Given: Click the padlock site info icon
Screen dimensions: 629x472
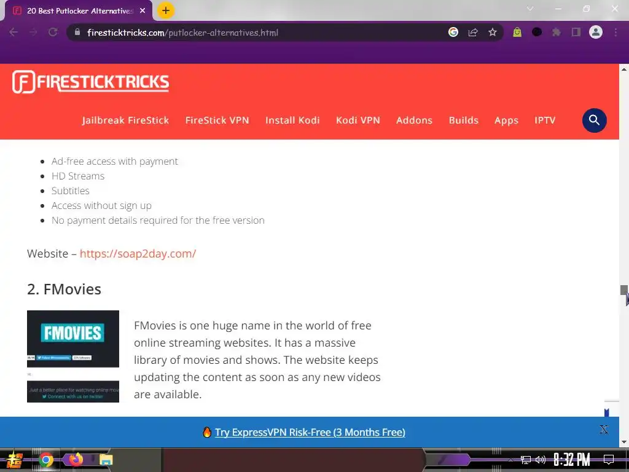Looking at the screenshot, I should [77, 32].
